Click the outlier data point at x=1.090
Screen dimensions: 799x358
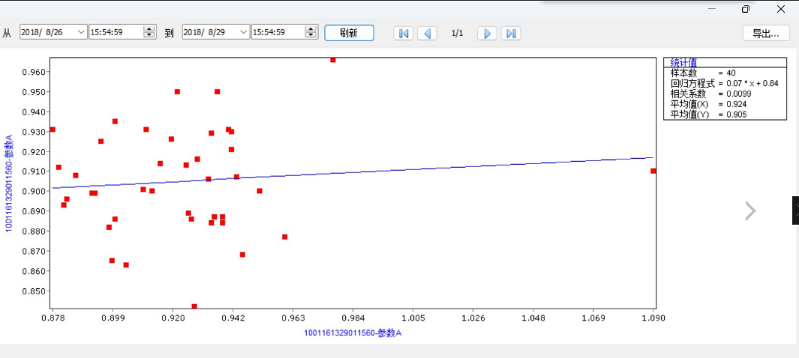tap(653, 171)
